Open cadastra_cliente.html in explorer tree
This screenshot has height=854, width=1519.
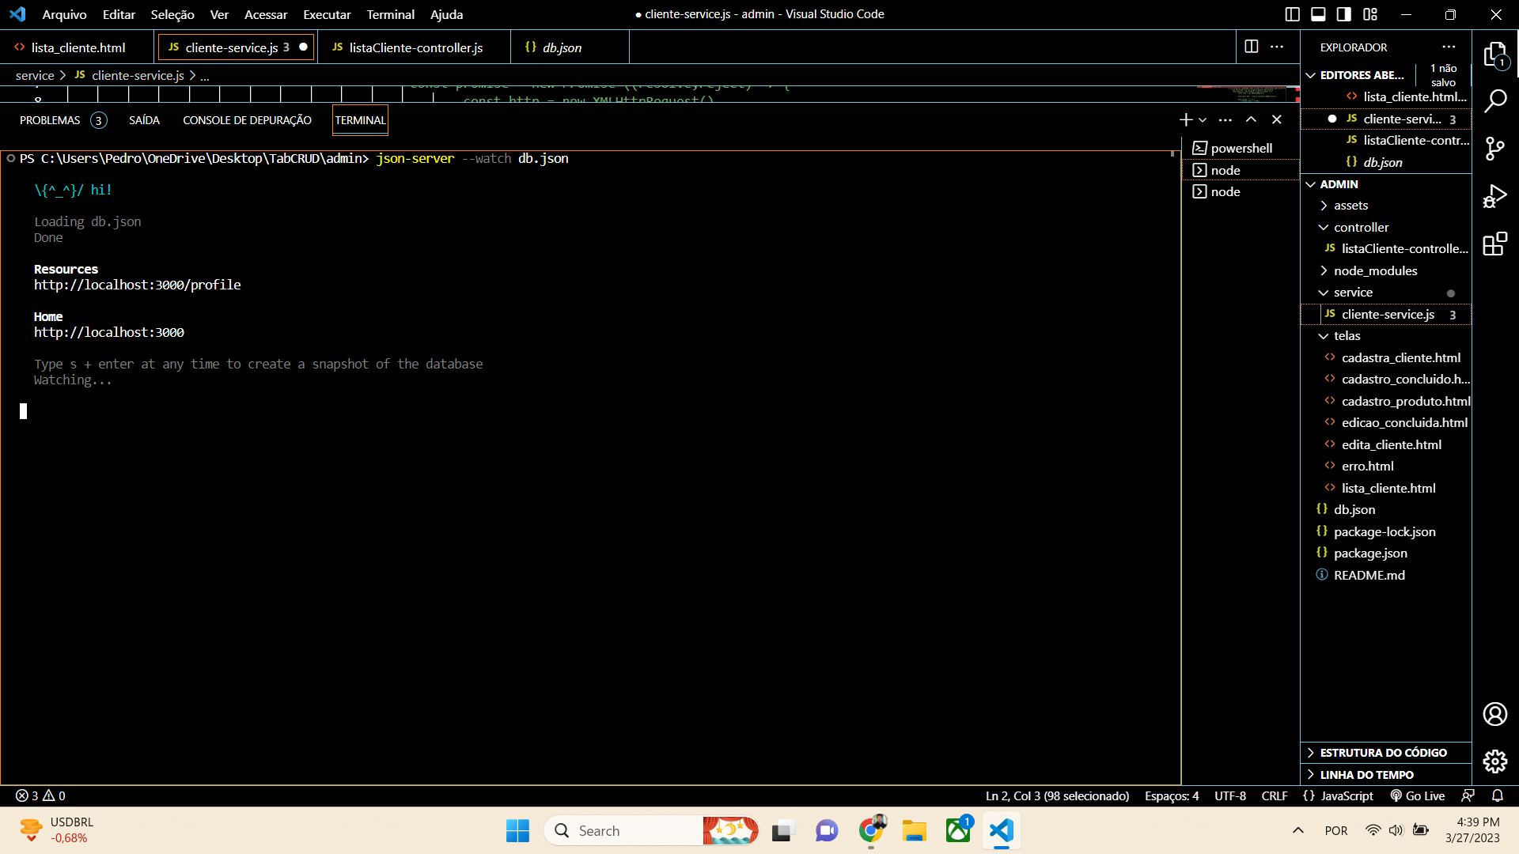[1400, 357]
